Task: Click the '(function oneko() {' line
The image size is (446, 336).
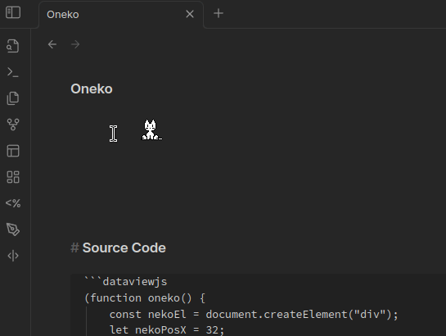Action: [x=145, y=298]
